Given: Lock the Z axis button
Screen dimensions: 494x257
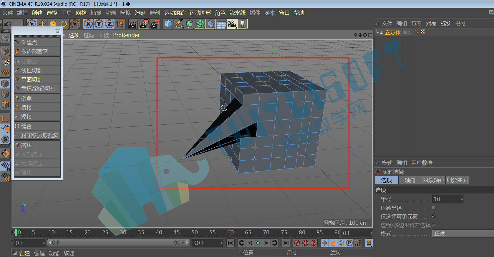Looking at the screenshot, I should [110, 24].
